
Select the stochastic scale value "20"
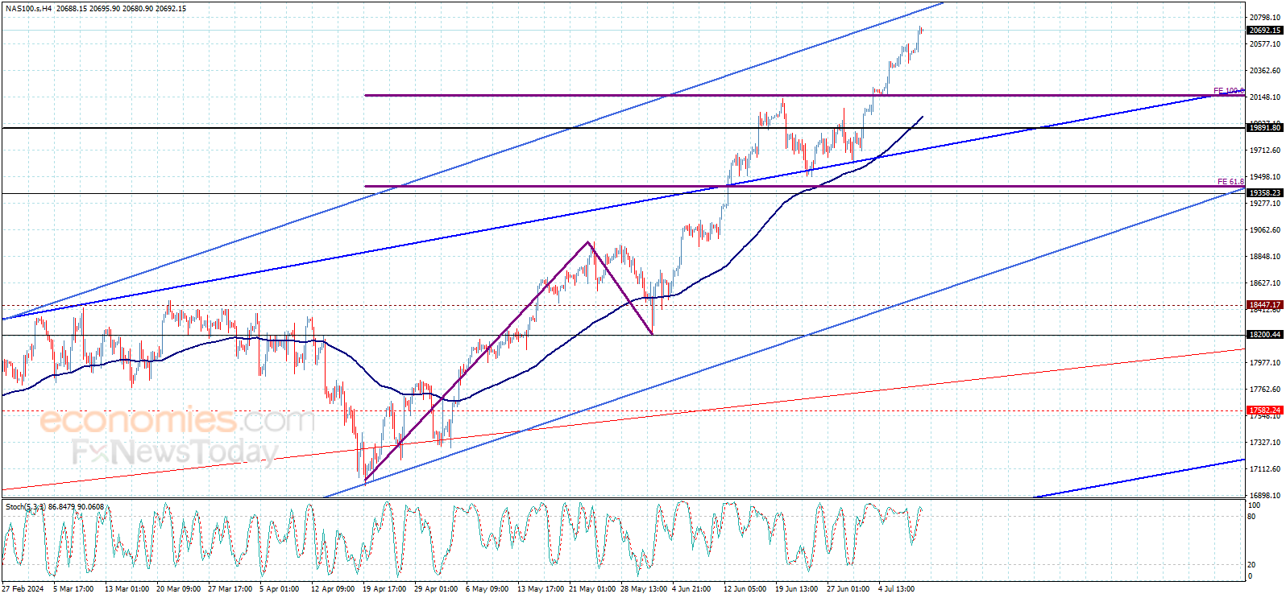1251,565
